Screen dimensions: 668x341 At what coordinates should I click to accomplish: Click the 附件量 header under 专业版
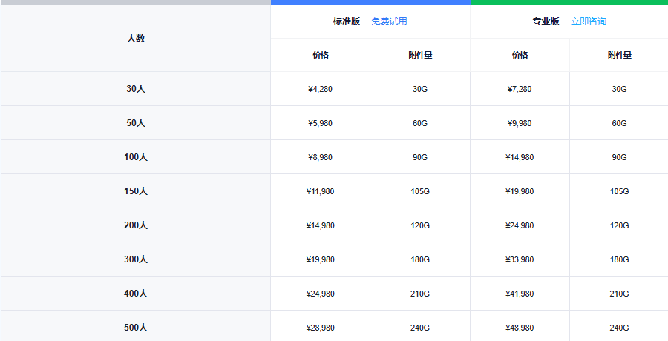pos(620,55)
